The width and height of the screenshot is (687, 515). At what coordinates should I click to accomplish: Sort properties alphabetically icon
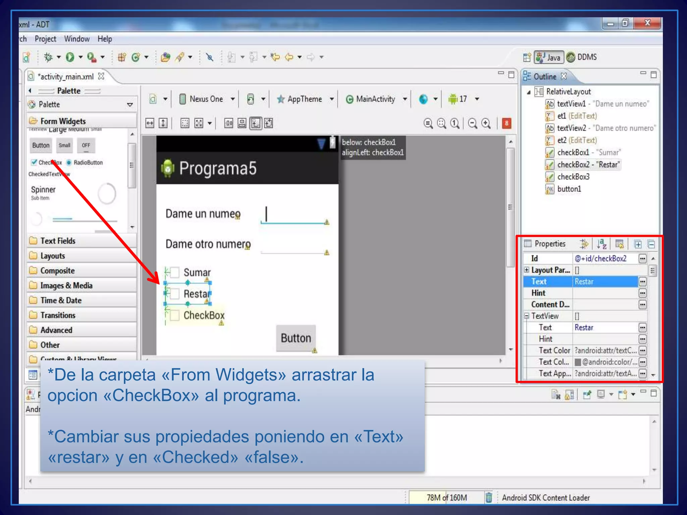coord(601,244)
